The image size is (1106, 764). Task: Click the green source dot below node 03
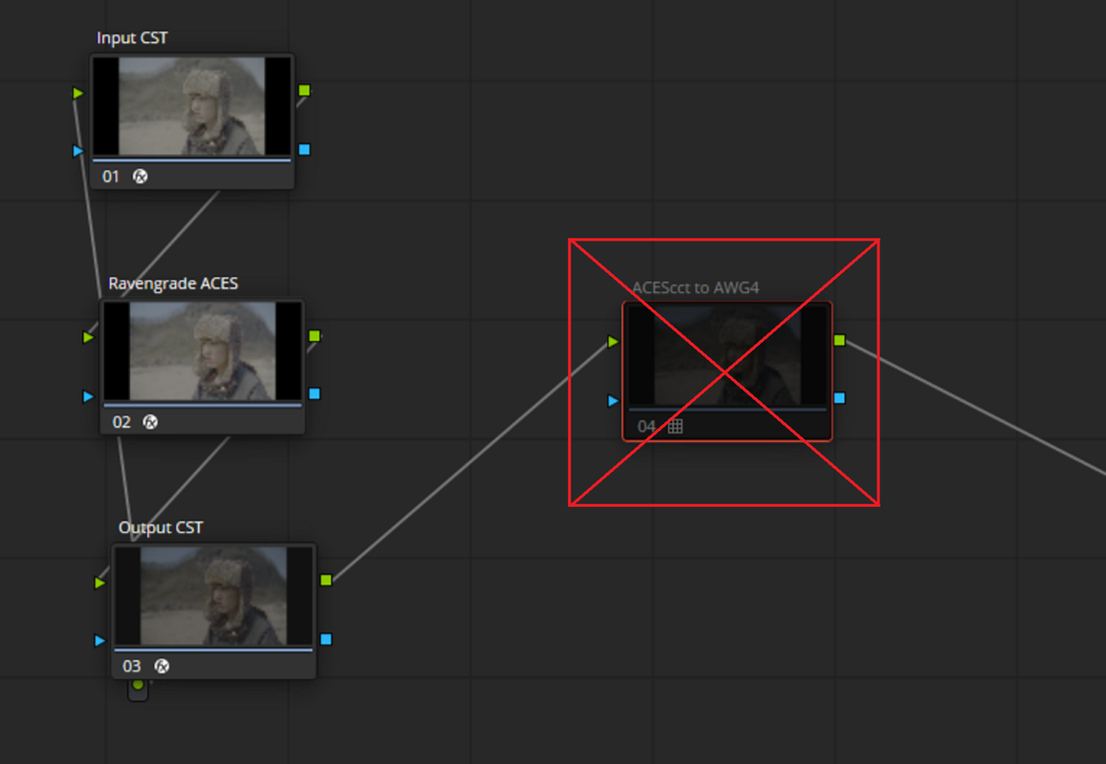pos(138,685)
